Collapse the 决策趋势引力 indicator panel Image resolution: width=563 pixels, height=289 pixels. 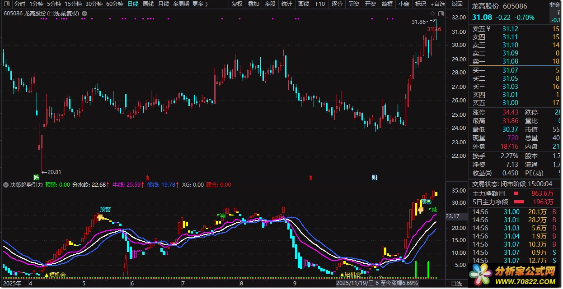(x=5, y=185)
